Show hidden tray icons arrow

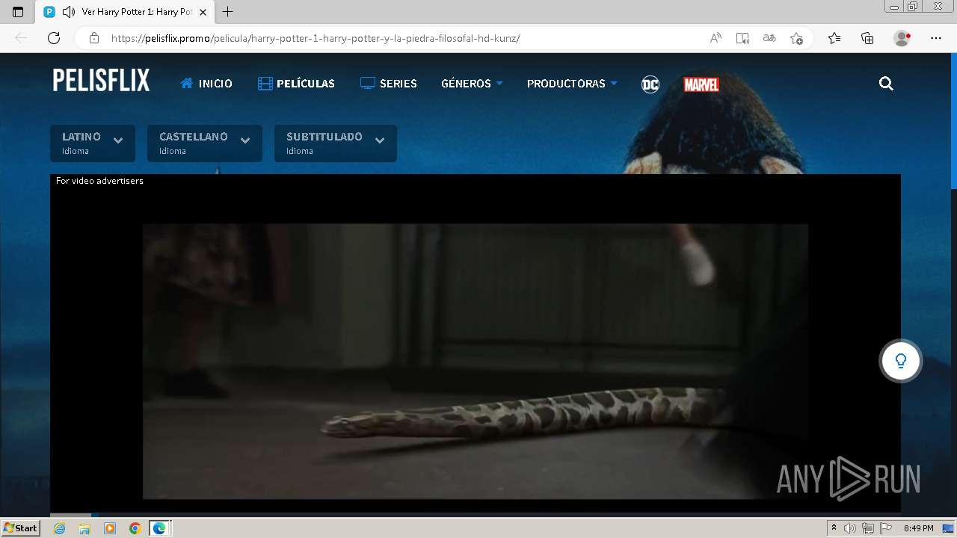tap(834, 528)
